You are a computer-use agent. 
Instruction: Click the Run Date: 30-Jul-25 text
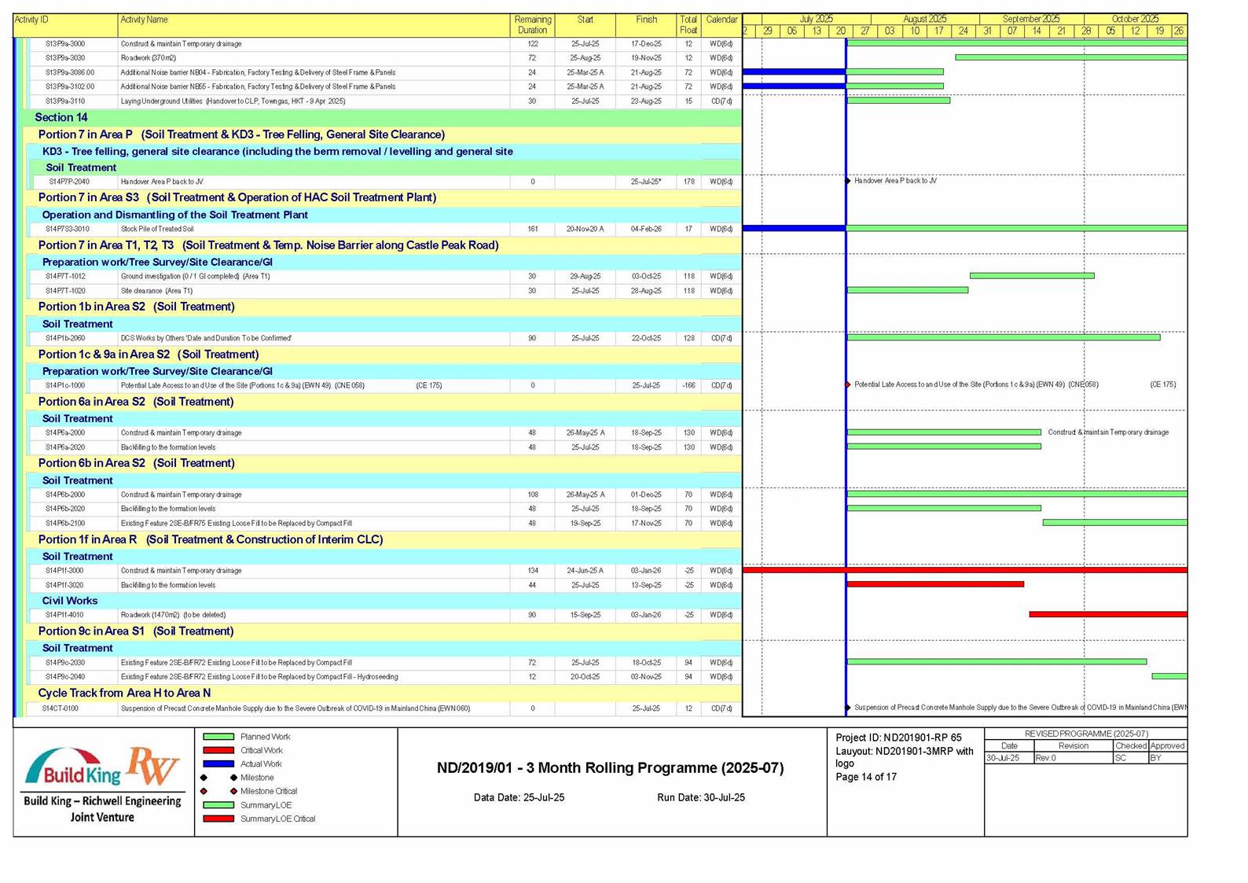coord(701,797)
